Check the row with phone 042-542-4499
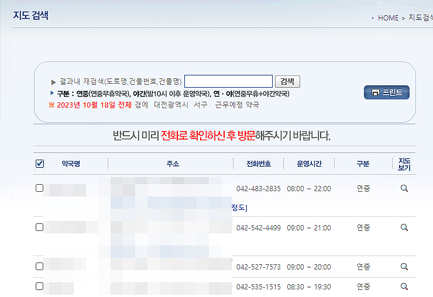This screenshot has height=297, width=433. [39, 227]
